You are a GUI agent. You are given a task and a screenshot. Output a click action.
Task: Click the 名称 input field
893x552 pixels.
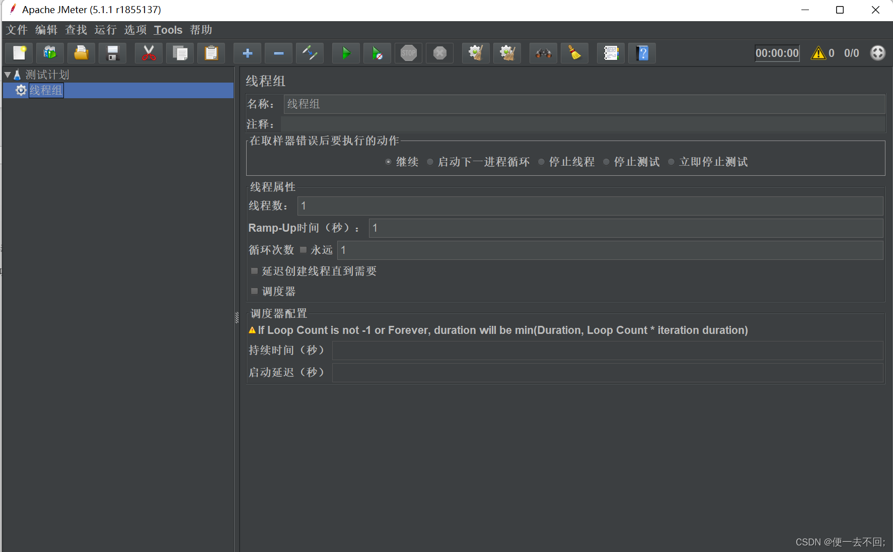tap(584, 104)
